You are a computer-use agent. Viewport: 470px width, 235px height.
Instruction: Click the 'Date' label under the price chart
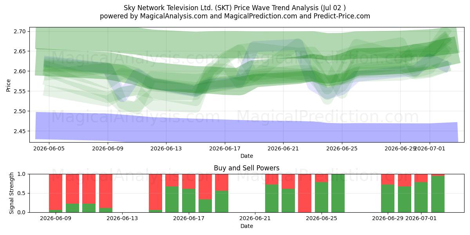click(x=246, y=156)
